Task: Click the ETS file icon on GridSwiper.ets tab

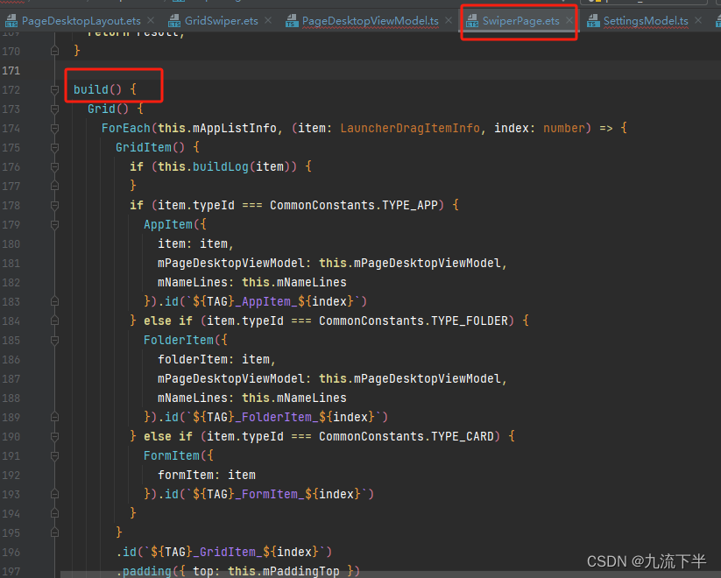Action: point(174,21)
